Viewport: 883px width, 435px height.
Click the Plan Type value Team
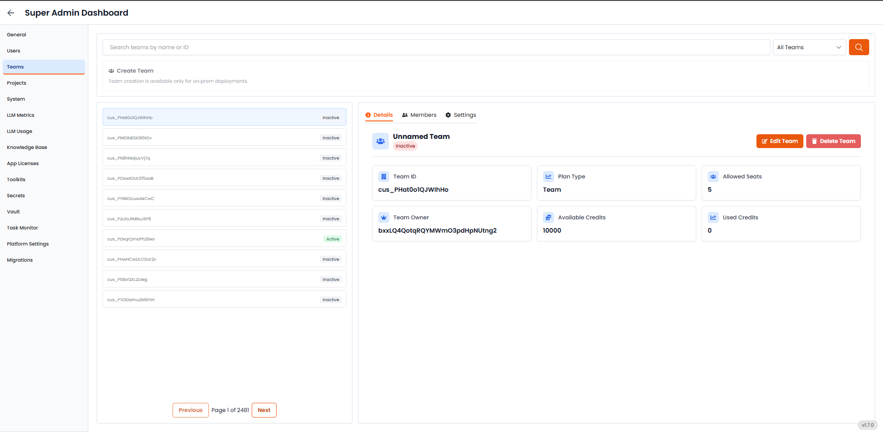pos(552,189)
